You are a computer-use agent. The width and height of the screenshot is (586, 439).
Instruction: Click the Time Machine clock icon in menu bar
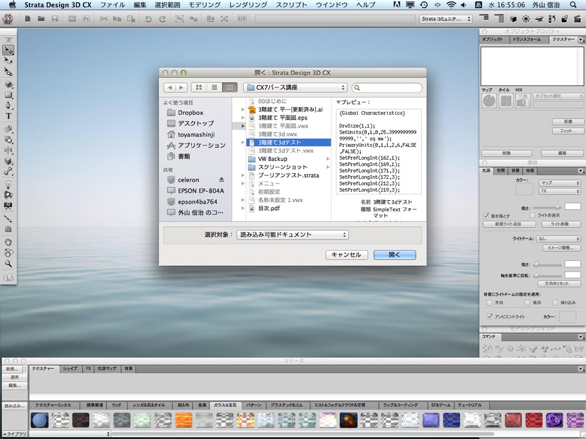[x=424, y=5]
